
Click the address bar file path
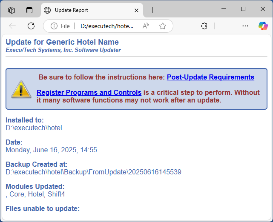pos(107,26)
